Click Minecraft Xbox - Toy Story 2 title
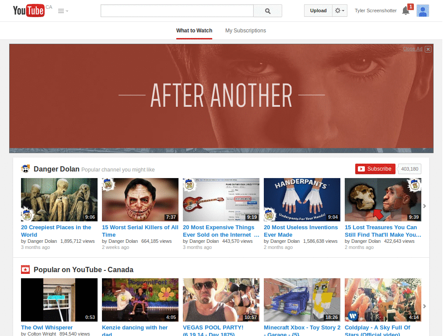The height and width of the screenshot is (336, 448). coord(302,330)
